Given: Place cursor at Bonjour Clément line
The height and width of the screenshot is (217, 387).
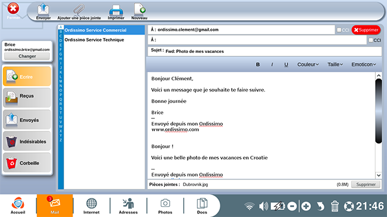Looking at the screenshot, I should 172,78.
